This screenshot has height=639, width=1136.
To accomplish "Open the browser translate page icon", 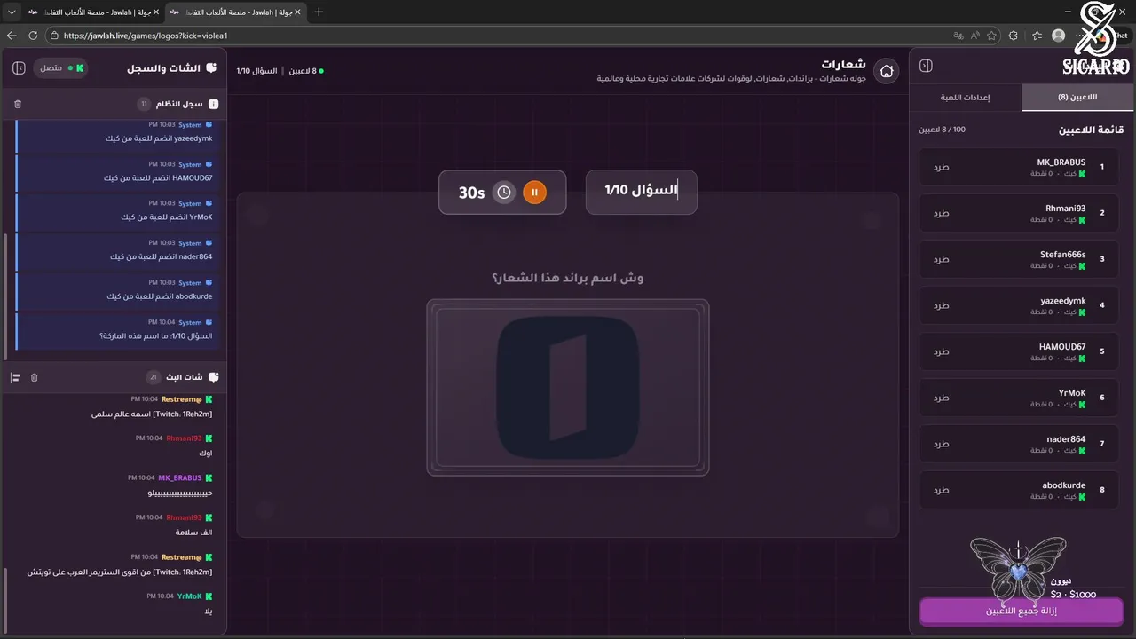I will coord(958,35).
